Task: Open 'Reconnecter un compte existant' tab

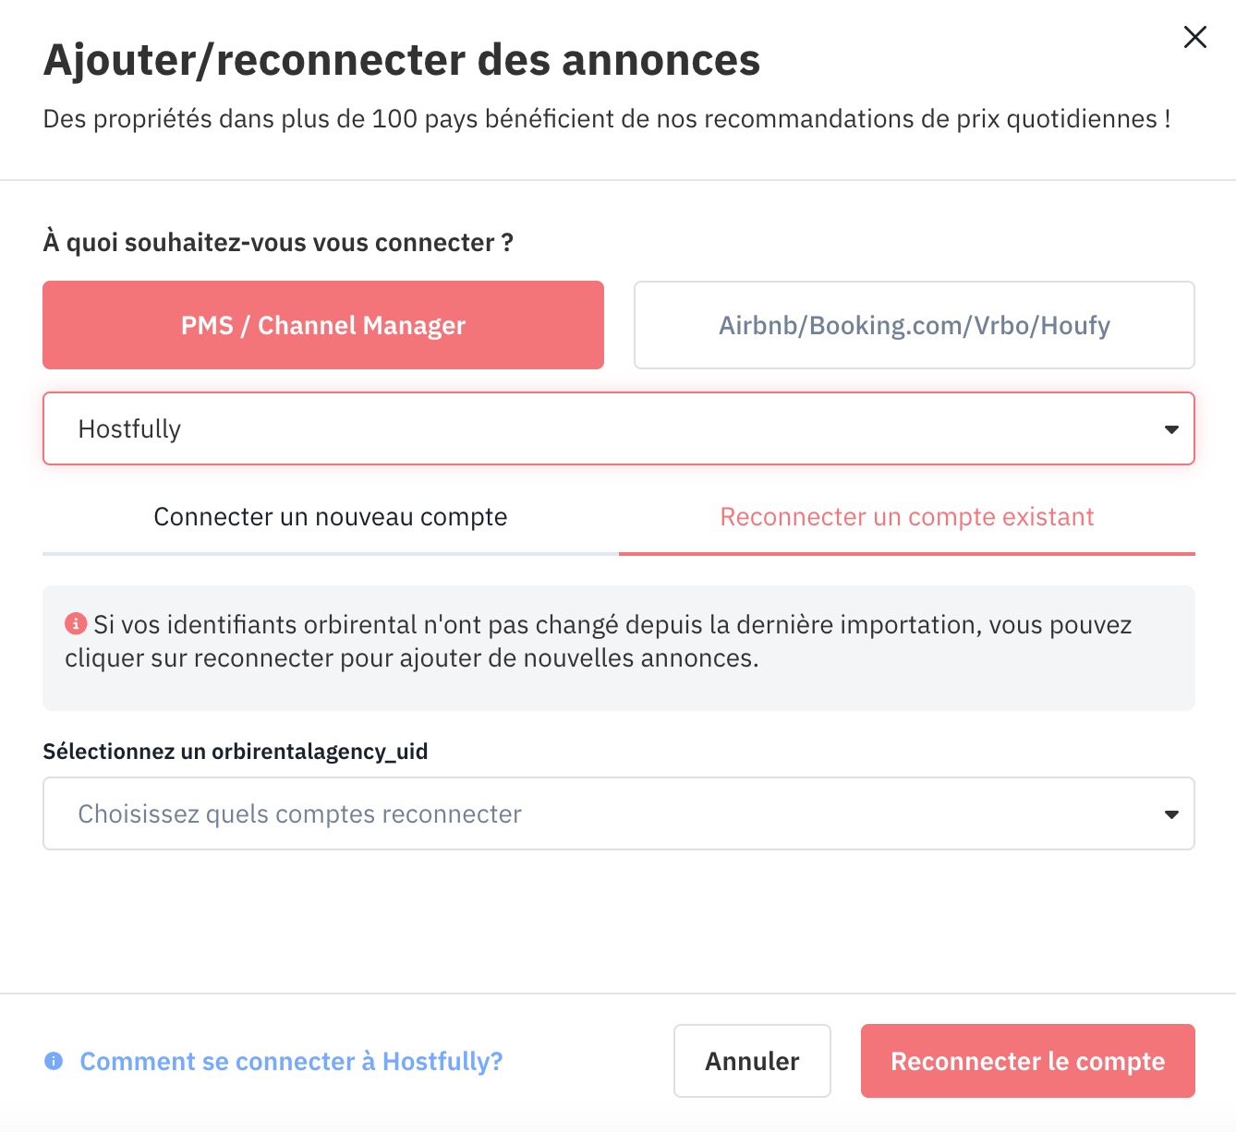Action: tap(907, 518)
